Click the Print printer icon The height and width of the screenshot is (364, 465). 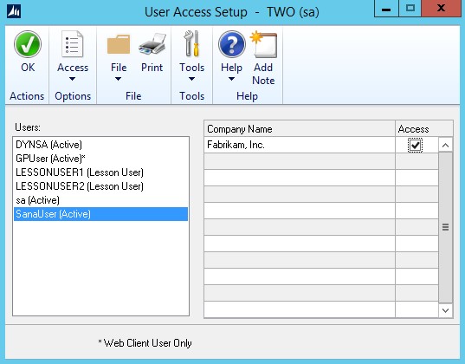[x=152, y=44]
